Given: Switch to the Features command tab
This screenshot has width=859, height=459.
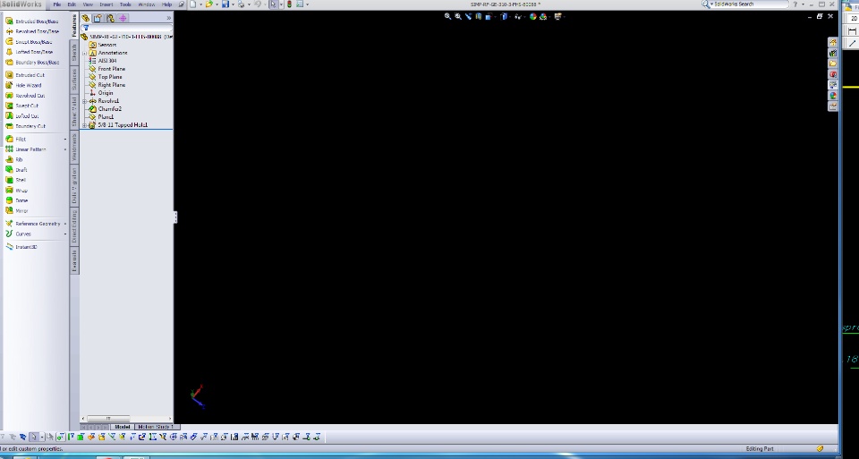Looking at the screenshot, I should pos(74,25).
